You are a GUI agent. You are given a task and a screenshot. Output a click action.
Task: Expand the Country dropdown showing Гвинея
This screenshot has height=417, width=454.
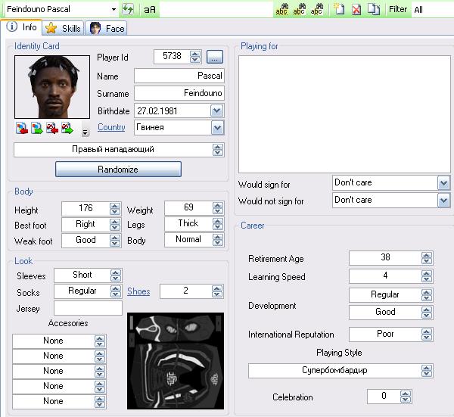tap(217, 128)
